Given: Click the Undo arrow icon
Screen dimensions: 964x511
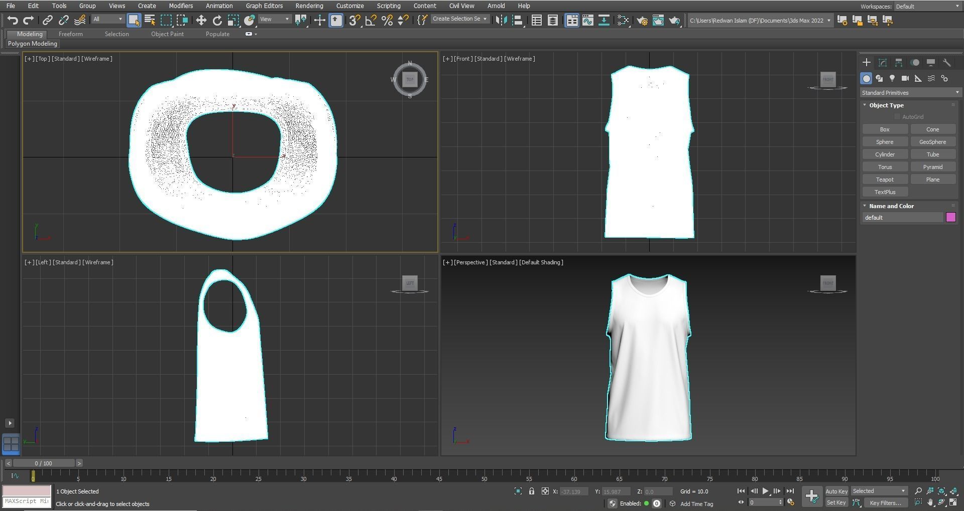Looking at the screenshot, I should pos(13,20).
